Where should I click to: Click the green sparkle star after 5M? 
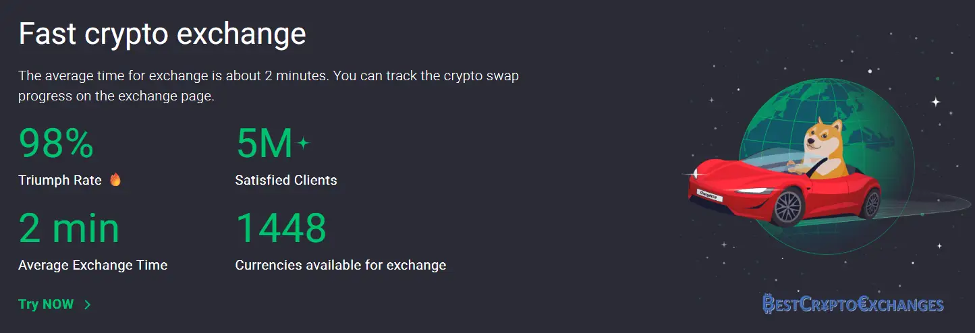303,143
